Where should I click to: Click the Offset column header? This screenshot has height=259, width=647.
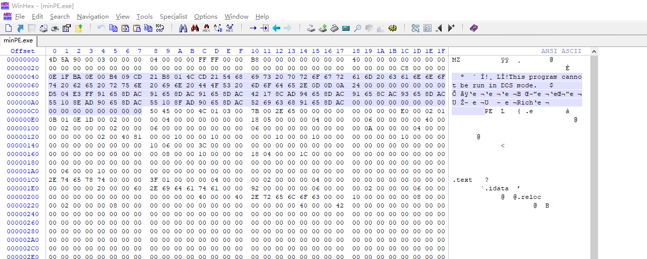pyautogui.click(x=23, y=51)
